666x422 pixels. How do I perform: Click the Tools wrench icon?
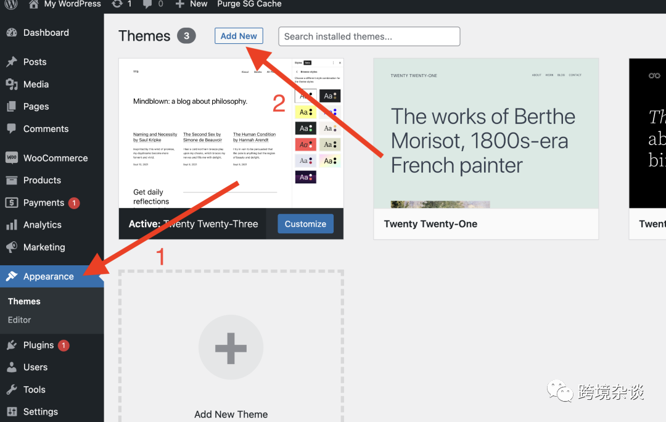pyautogui.click(x=12, y=389)
